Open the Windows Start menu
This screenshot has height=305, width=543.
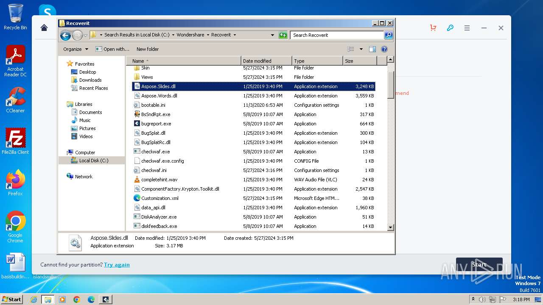[x=11, y=299]
